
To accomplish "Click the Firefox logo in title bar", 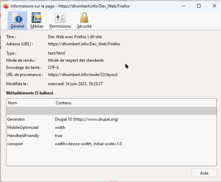I will pyautogui.click(x=6, y=6).
